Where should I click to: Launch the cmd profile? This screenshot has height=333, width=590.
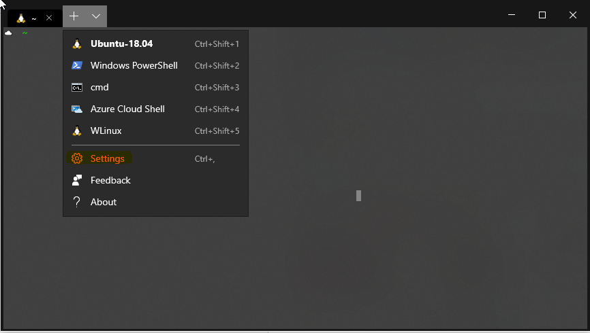point(155,88)
